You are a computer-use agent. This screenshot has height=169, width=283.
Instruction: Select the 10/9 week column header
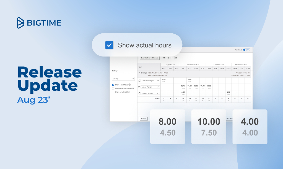pos(216,68)
